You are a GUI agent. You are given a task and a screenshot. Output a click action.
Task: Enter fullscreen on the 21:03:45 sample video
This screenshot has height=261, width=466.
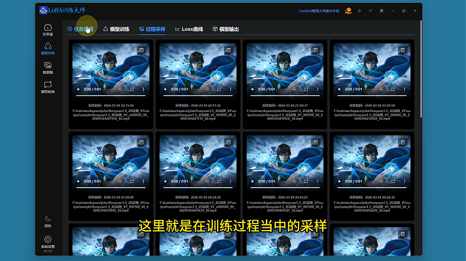132,181
